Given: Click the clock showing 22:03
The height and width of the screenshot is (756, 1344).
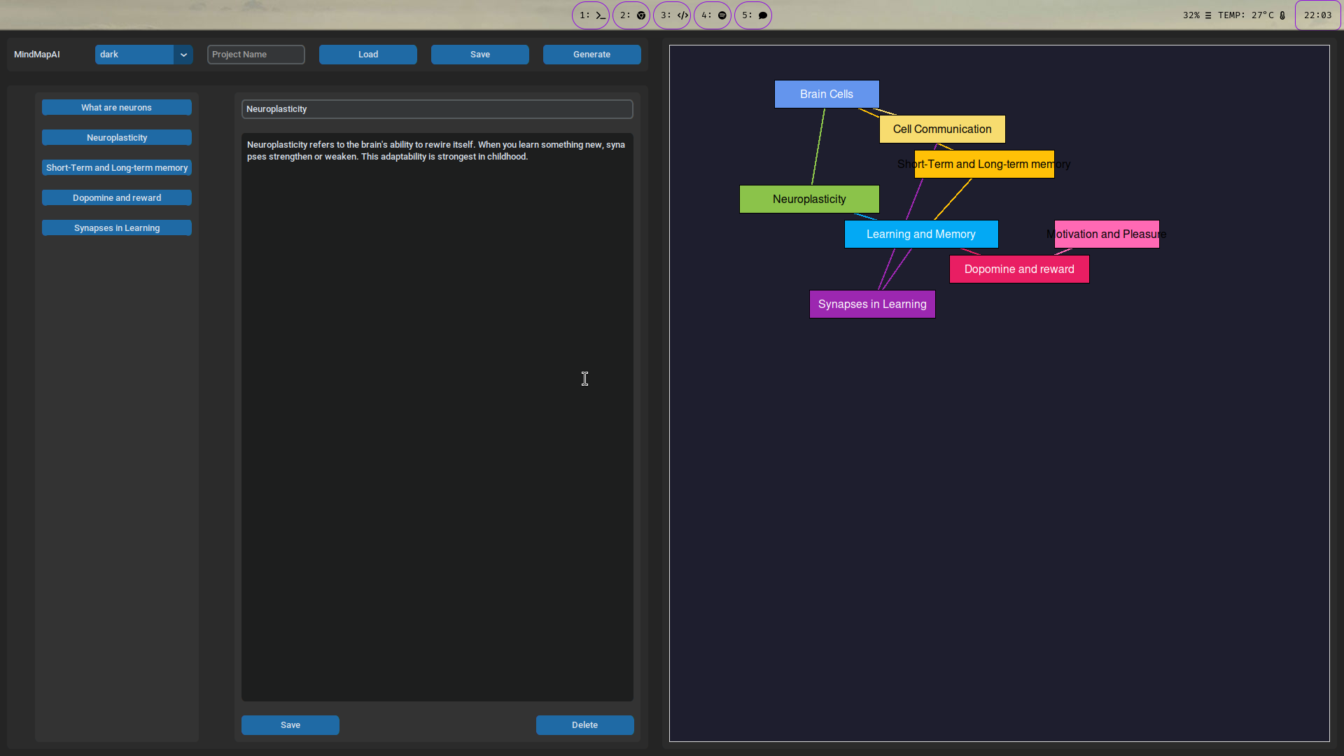Looking at the screenshot, I should pyautogui.click(x=1317, y=15).
